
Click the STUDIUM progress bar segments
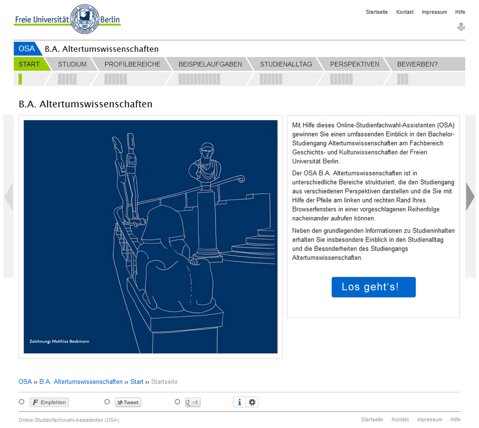click(67, 79)
